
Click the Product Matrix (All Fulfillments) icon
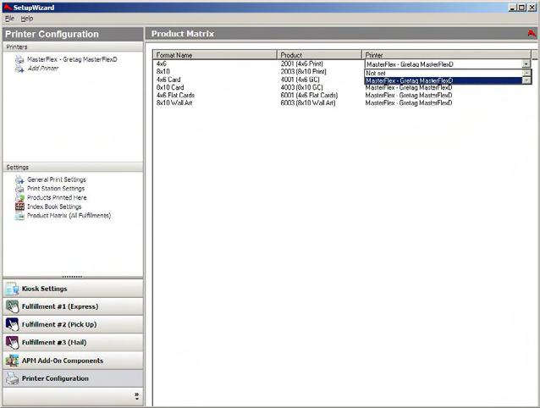(x=19, y=216)
